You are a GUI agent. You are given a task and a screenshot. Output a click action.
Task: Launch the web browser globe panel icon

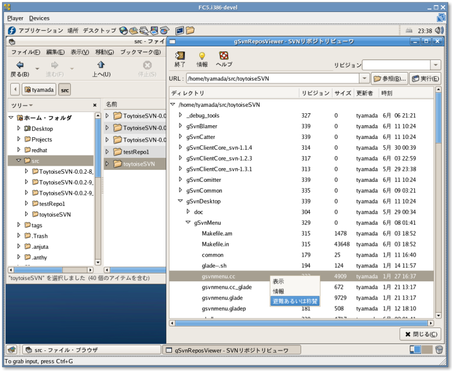click(123, 30)
